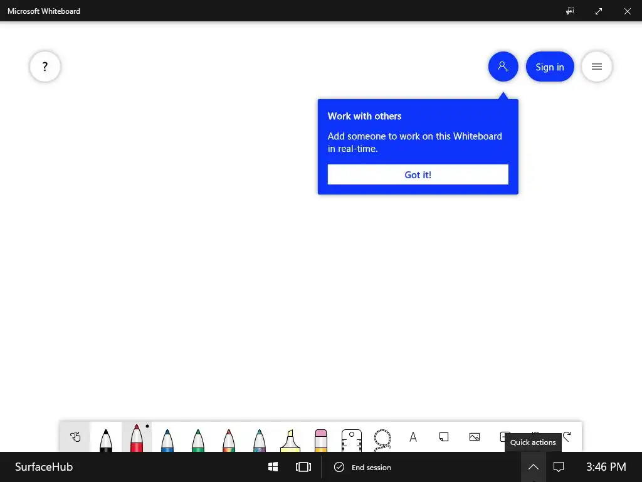Expand Quick actions chevron
The width and height of the screenshot is (642, 482).
(x=534, y=467)
